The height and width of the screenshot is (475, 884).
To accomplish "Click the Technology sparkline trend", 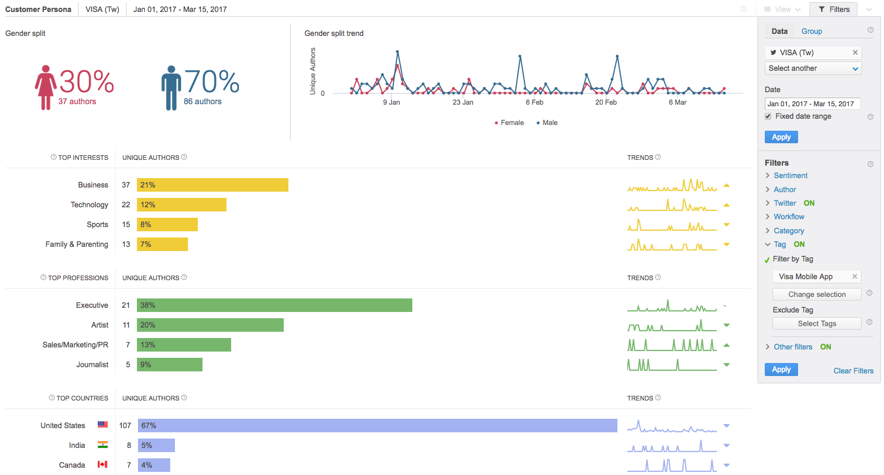I will pyautogui.click(x=672, y=205).
